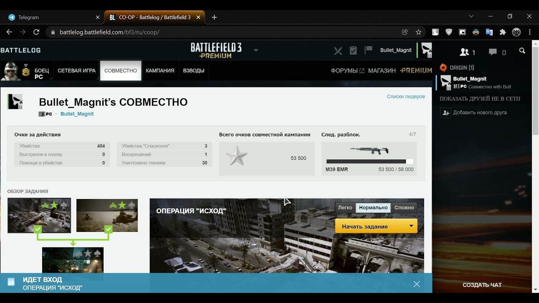Click the M39 EMR weapon image
Screen dimensions: 539x303
coord(369,150)
